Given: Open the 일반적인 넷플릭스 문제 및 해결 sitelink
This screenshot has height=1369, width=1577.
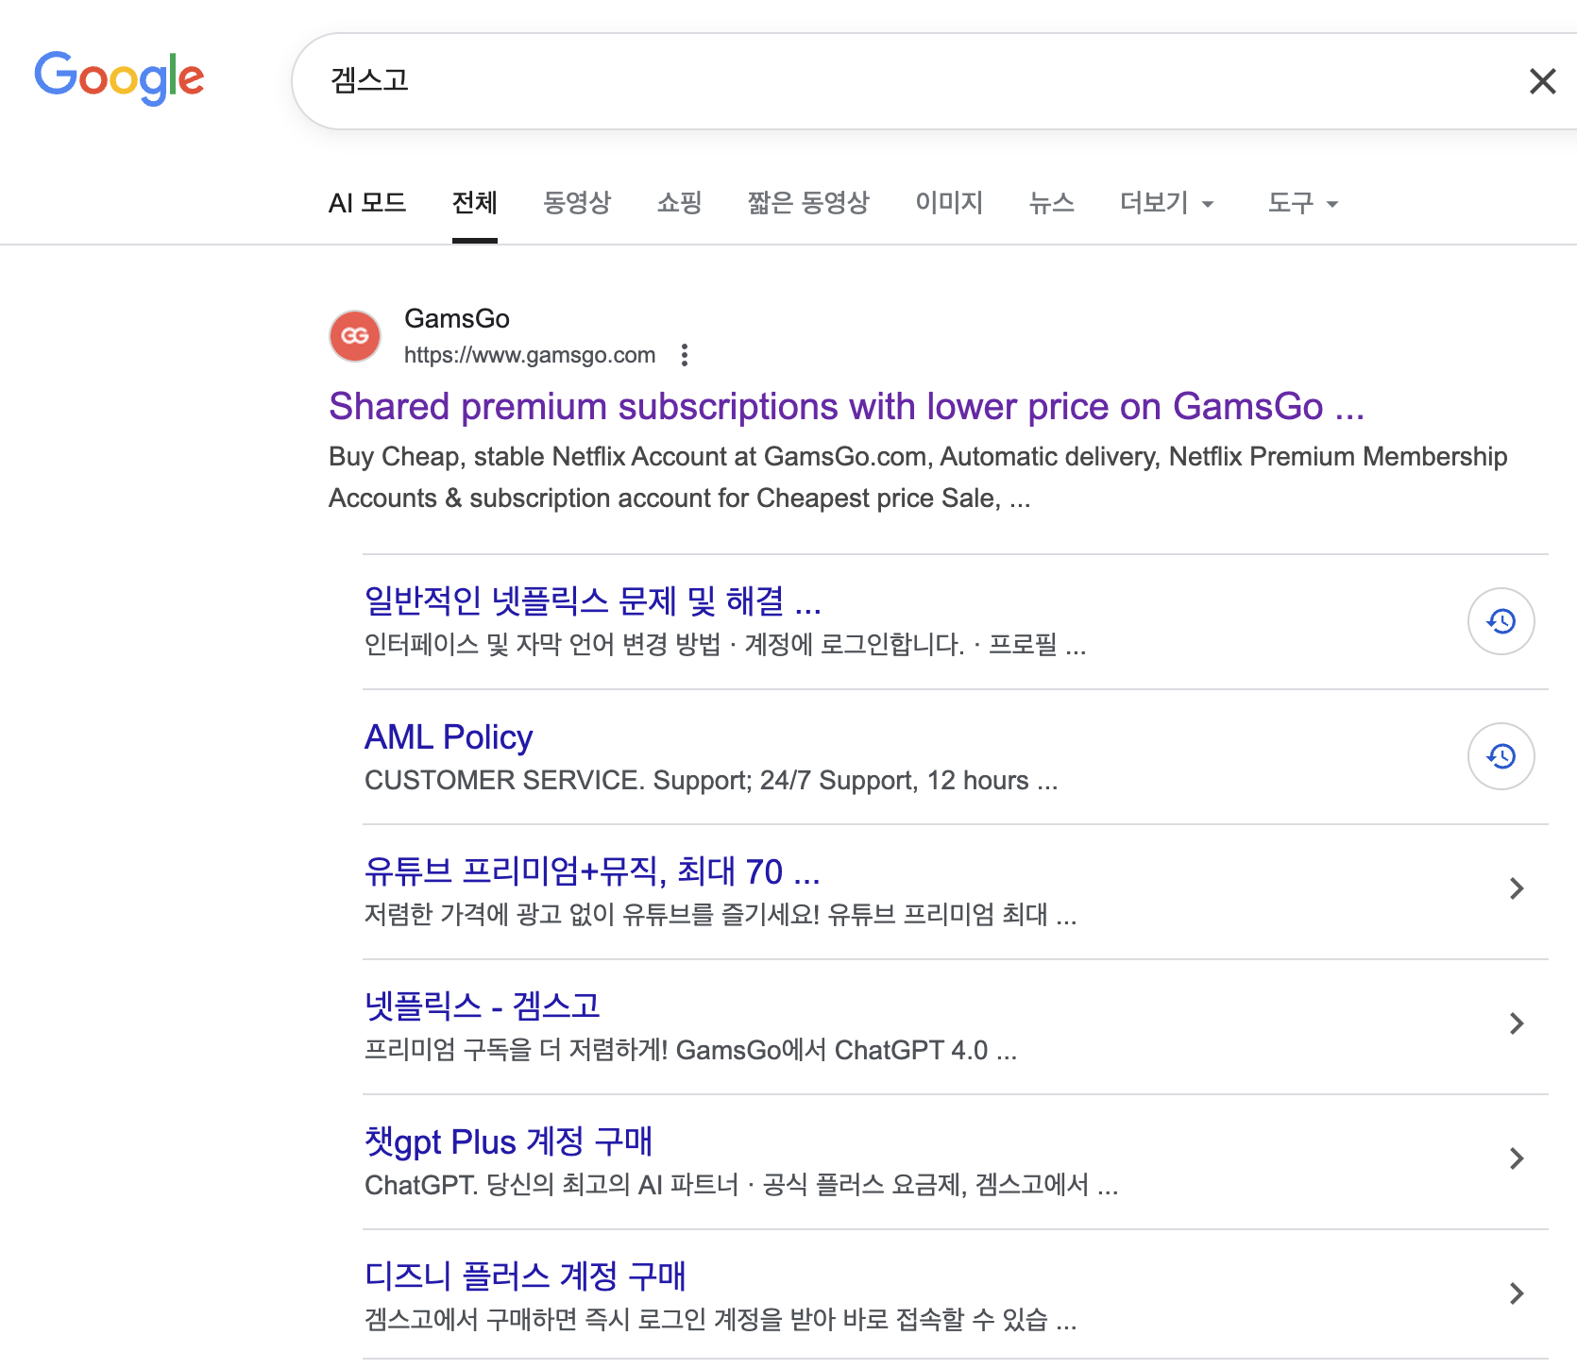Looking at the screenshot, I should [x=593, y=600].
